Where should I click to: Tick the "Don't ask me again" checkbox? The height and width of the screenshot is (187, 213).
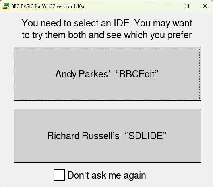pyautogui.click(x=59, y=175)
